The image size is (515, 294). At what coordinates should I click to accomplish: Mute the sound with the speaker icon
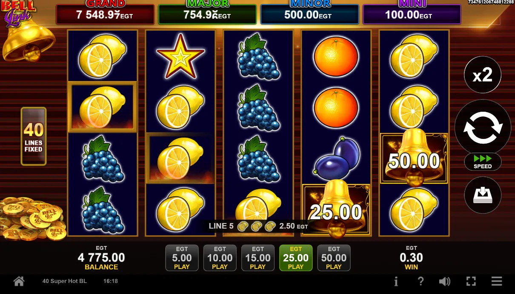point(445,281)
